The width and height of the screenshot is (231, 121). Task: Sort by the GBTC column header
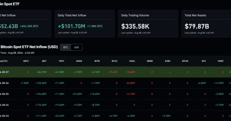(26, 61)
